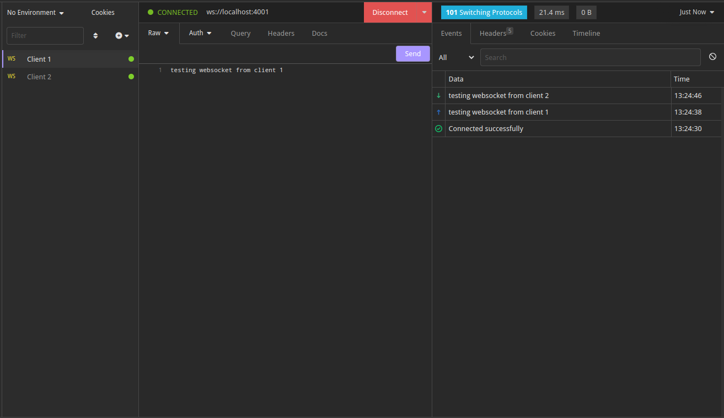
Task: Select the response Headers tab
Action: tap(493, 33)
